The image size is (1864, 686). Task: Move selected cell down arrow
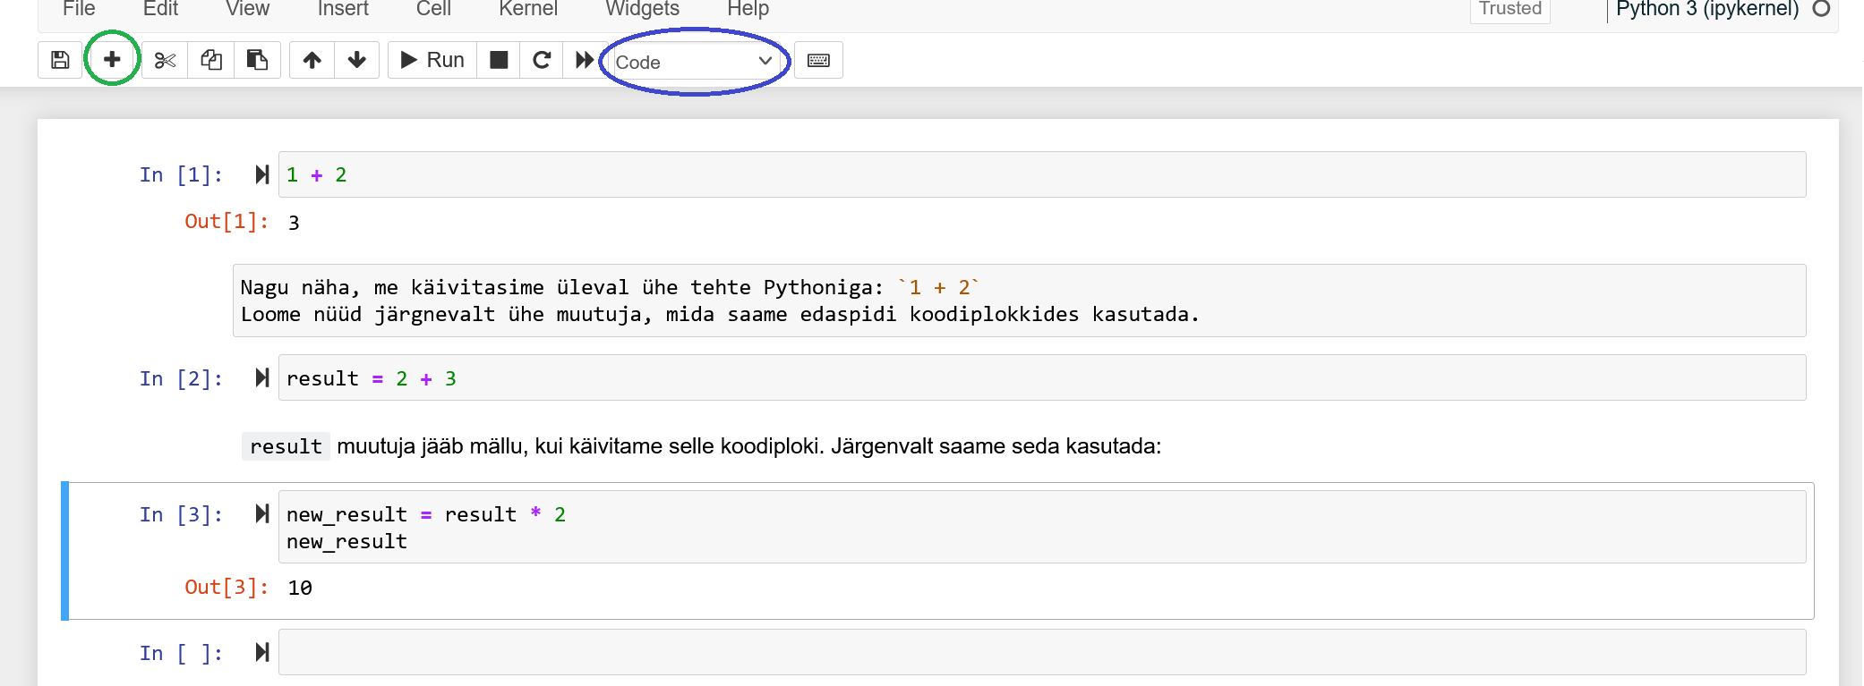pos(357,60)
